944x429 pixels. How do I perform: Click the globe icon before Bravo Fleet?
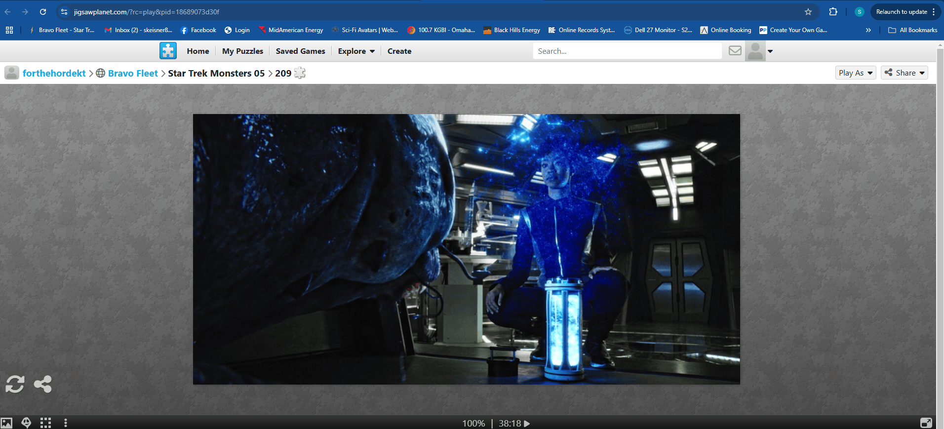click(100, 73)
